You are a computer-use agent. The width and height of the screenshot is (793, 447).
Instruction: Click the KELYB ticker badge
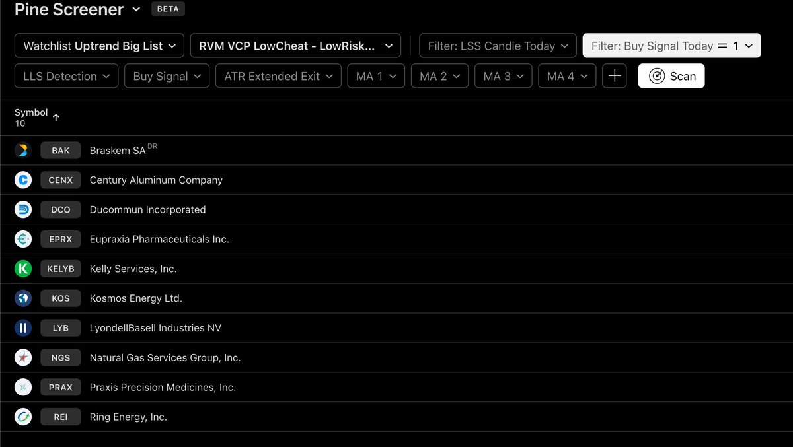[61, 269]
